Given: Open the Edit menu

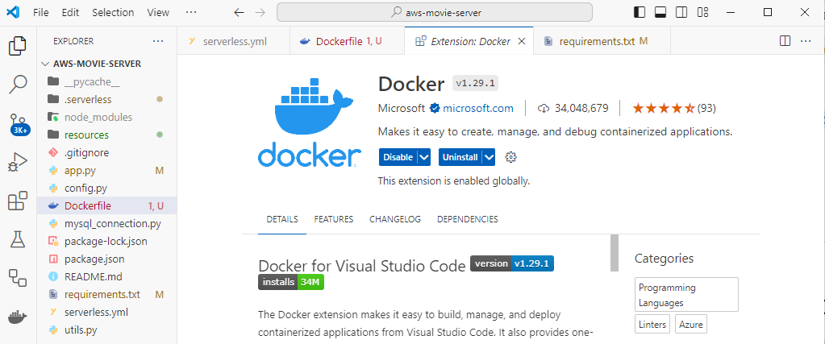Looking at the screenshot, I should (70, 13).
